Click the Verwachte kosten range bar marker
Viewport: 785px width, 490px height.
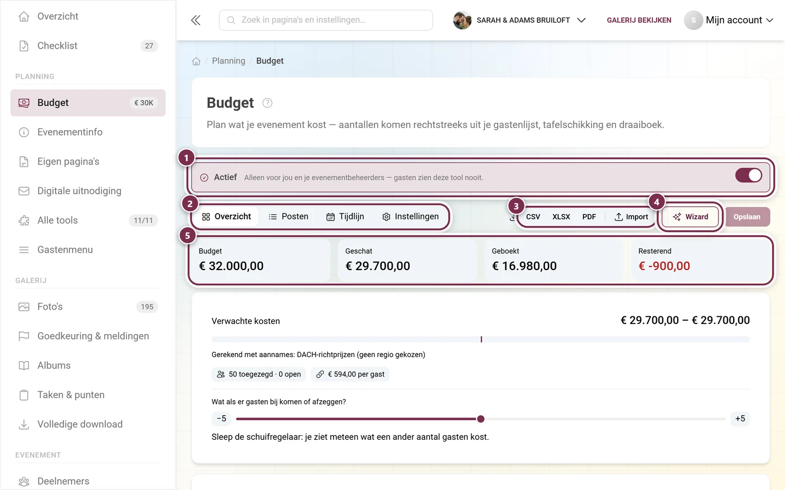(x=481, y=339)
